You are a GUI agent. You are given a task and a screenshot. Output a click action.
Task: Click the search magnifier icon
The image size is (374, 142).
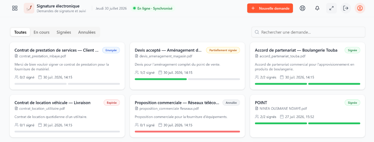(257, 32)
